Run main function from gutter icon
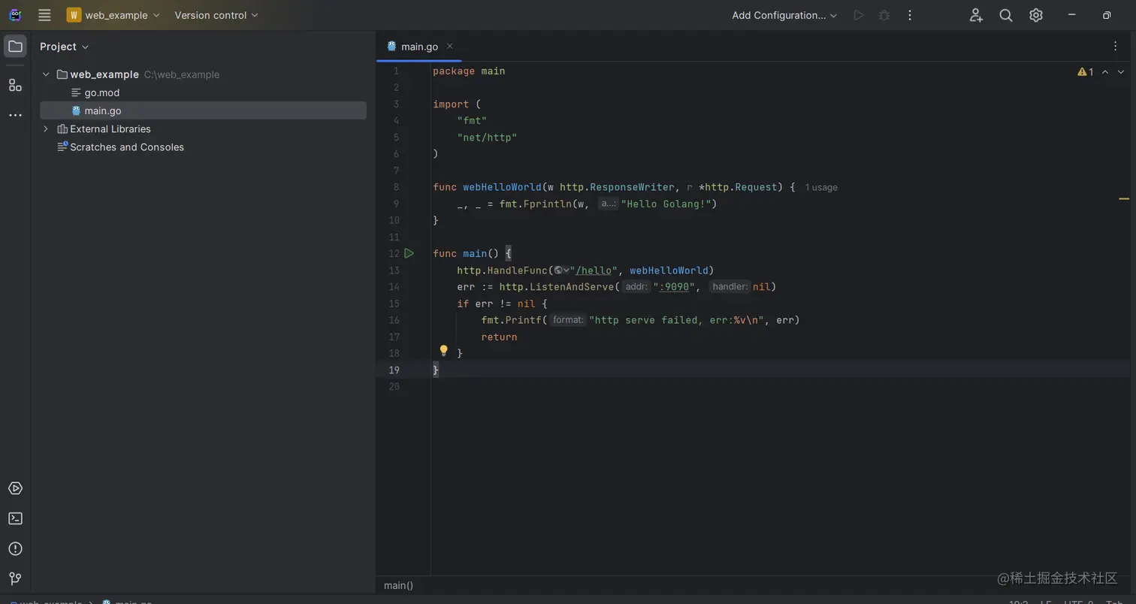 click(409, 253)
